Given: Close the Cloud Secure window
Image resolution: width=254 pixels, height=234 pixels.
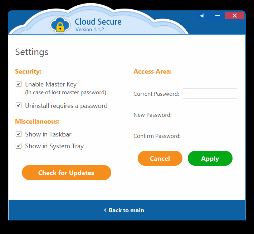Looking at the screenshot, I should coord(235,16).
